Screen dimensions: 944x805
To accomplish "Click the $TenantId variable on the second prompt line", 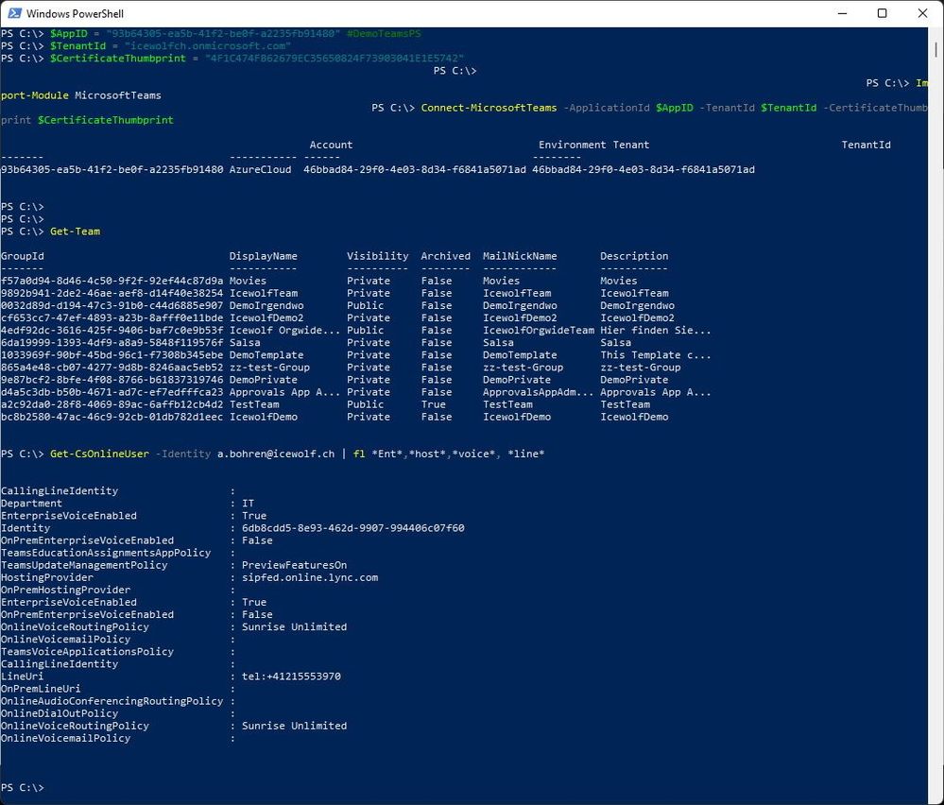I will (x=77, y=45).
